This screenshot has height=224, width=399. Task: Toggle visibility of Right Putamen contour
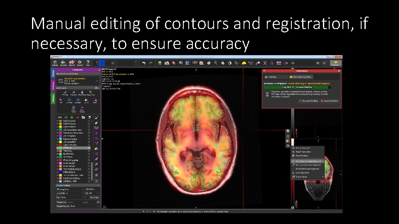[x=58, y=124]
